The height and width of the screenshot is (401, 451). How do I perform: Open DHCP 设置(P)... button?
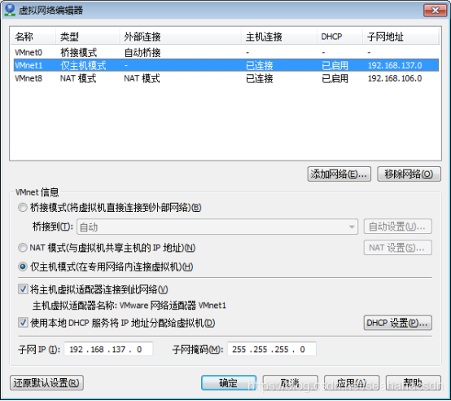tap(397, 323)
